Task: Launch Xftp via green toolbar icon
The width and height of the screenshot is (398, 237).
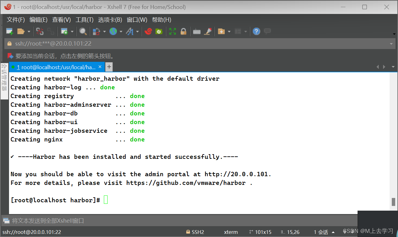Action: click(x=159, y=31)
